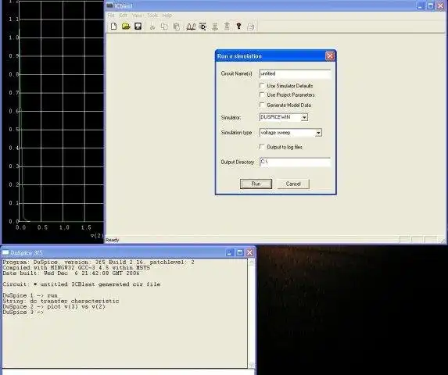This screenshot has width=448, height=375.
Task: Open a file using the folder icon
Action: [x=126, y=27]
